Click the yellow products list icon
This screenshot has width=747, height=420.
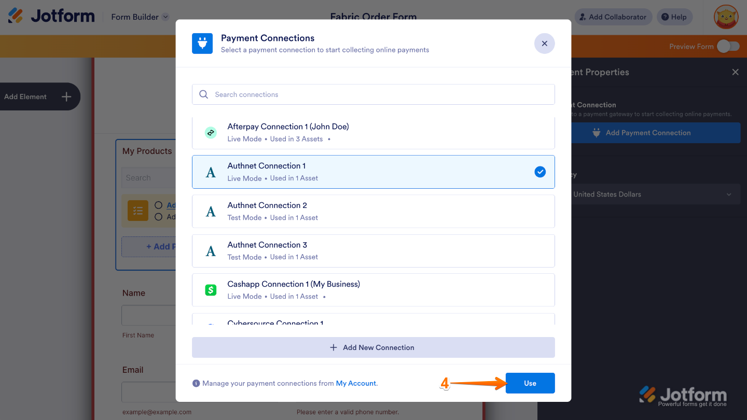(137, 211)
